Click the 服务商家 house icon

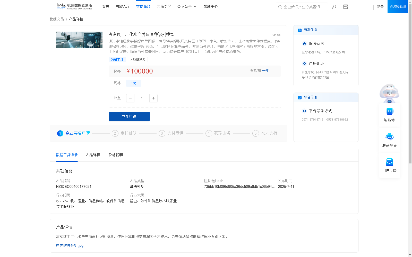[304, 44]
